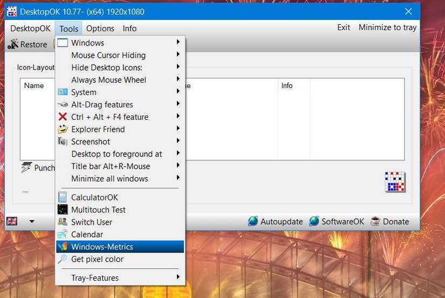Open System submenu entry

point(120,92)
